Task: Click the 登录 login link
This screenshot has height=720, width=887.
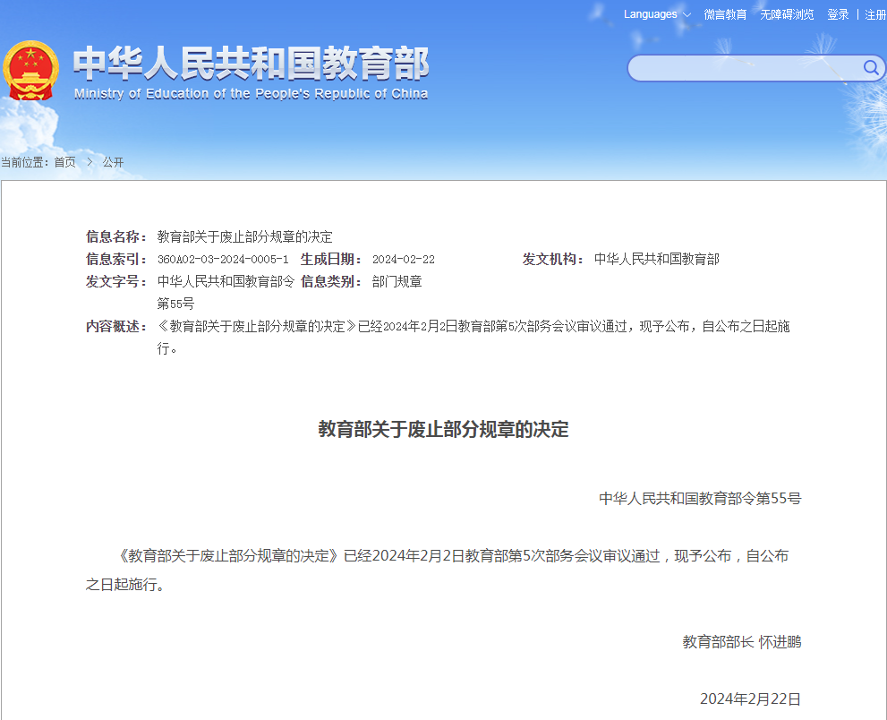Action: [x=838, y=14]
